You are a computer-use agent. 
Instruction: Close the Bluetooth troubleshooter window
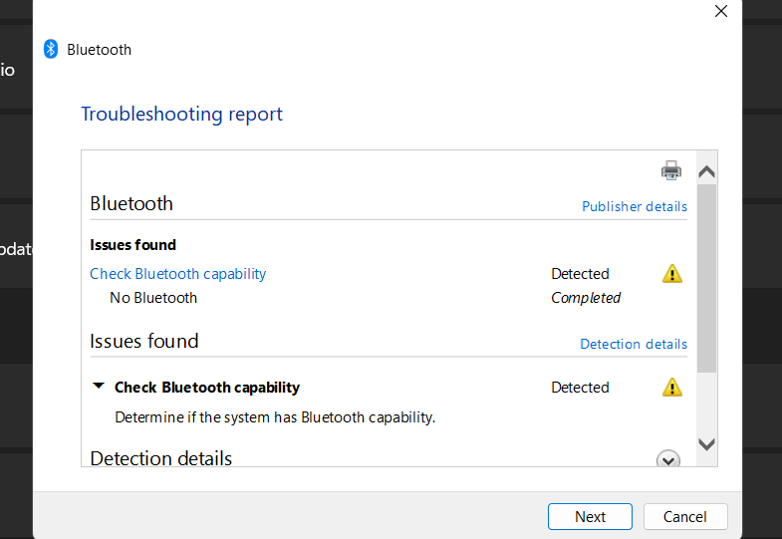[721, 11]
